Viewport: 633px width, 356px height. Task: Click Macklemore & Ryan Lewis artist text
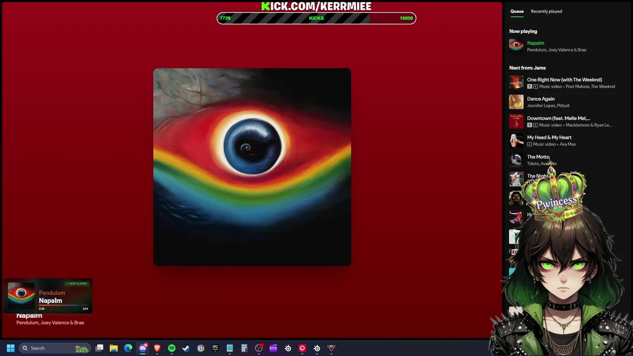(588, 125)
